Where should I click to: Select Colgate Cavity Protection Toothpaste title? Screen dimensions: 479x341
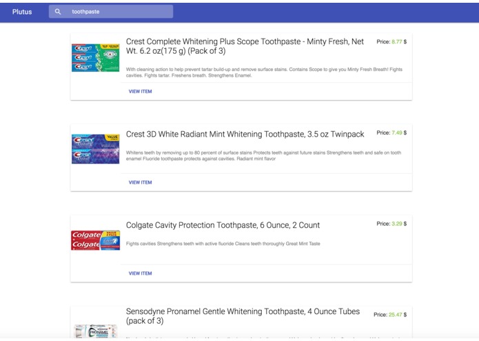pos(223,226)
